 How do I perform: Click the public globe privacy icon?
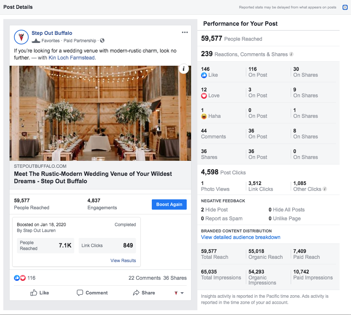pyautogui.click(x=102, y=40)
